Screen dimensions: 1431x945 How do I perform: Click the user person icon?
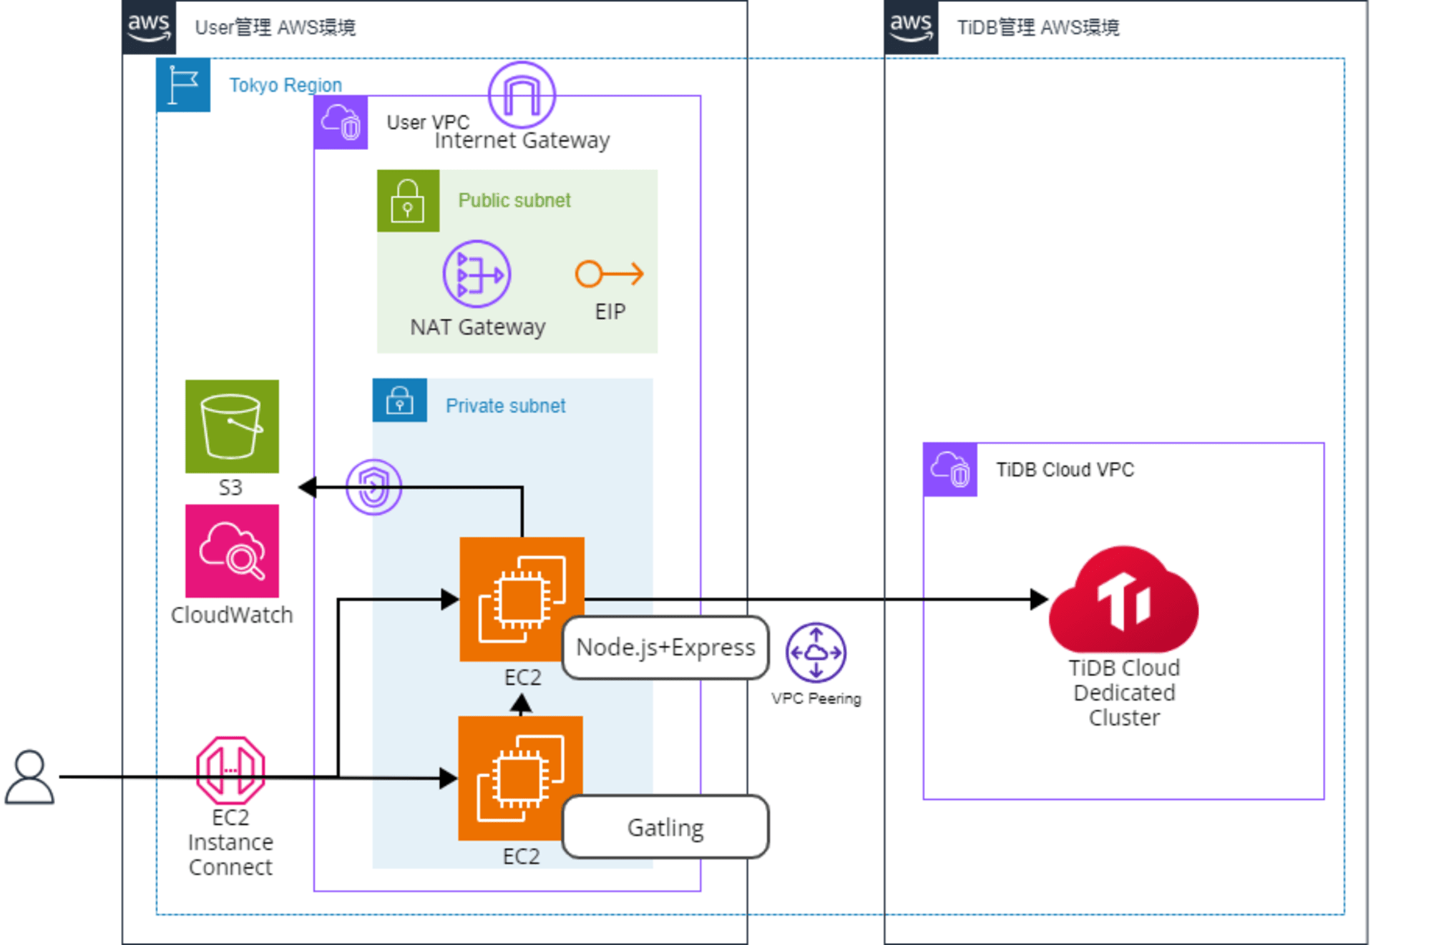click(x=29, y=777)
